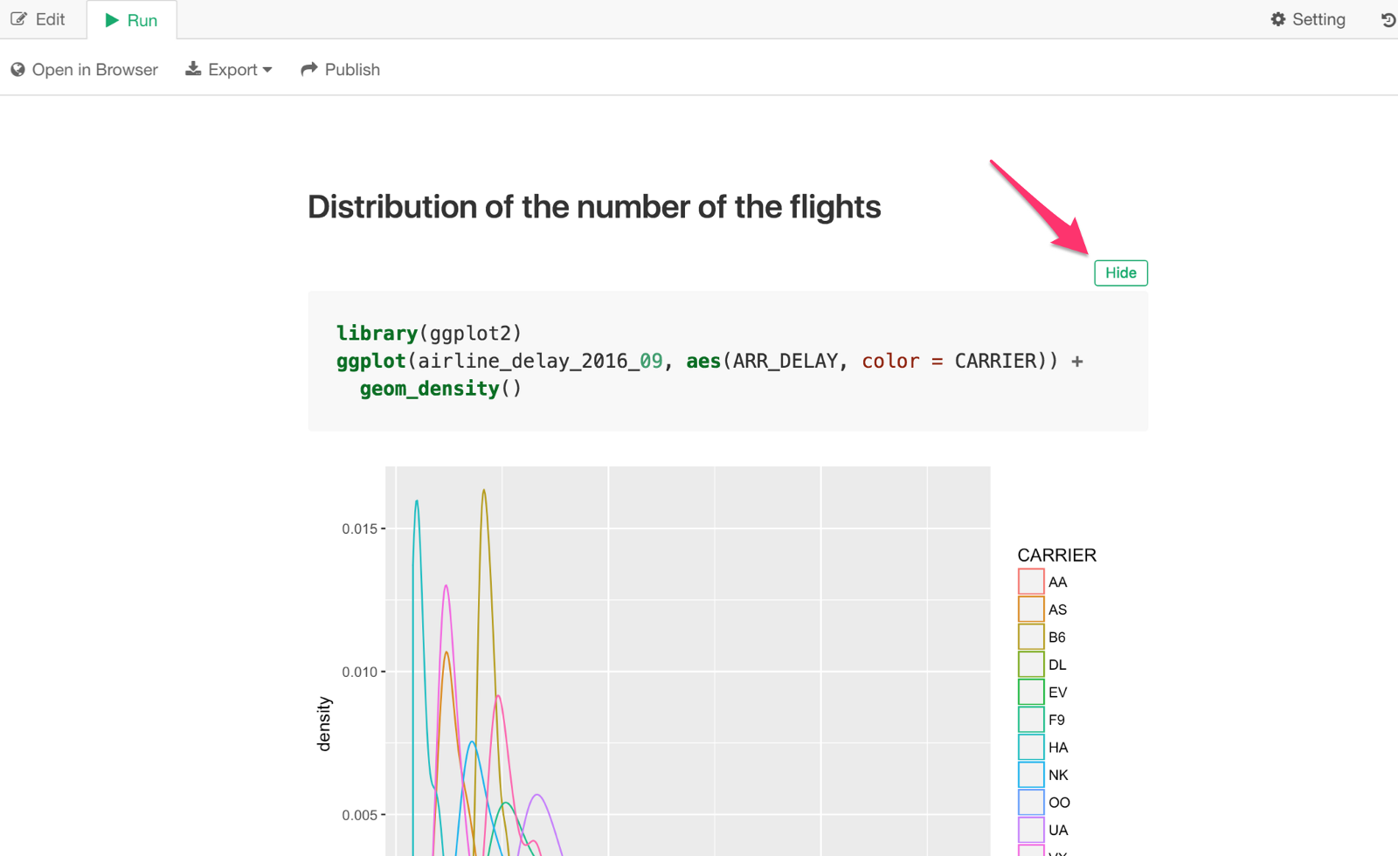The width and height of the screenshot is (1398, 856).
Task: Click the Edit pencil icon
Action: (18, 19)
